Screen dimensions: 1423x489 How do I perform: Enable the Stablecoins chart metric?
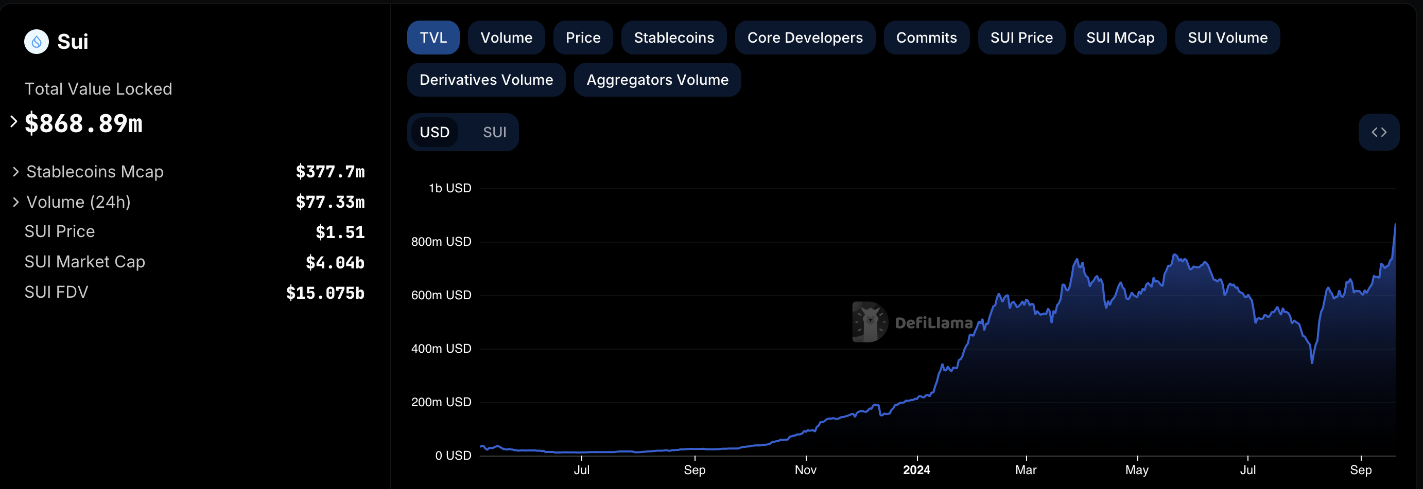point(673,38)
